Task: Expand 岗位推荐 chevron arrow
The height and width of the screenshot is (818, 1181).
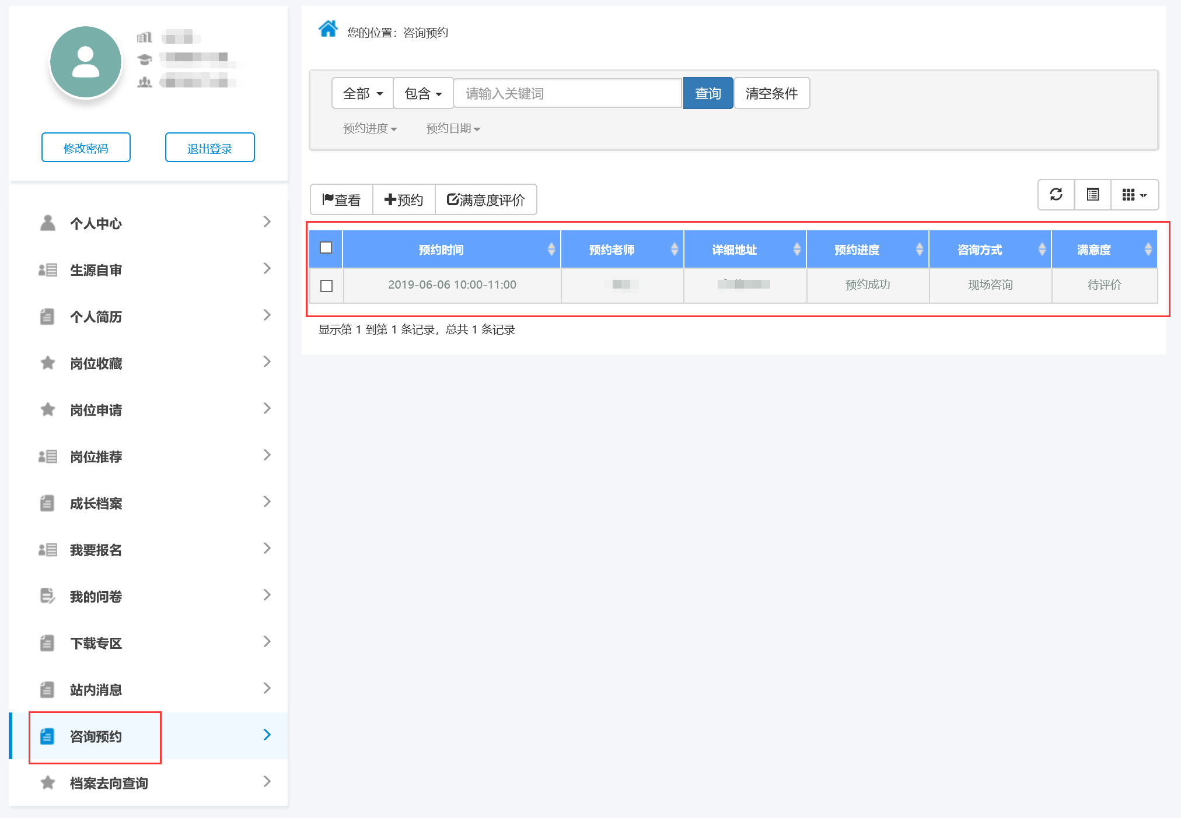Action: click(x=267, y=455)
